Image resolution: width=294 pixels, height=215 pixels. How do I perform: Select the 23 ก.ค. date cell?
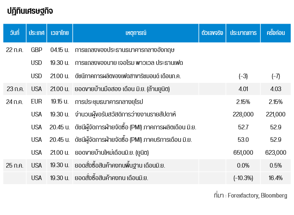click(15, 89)
